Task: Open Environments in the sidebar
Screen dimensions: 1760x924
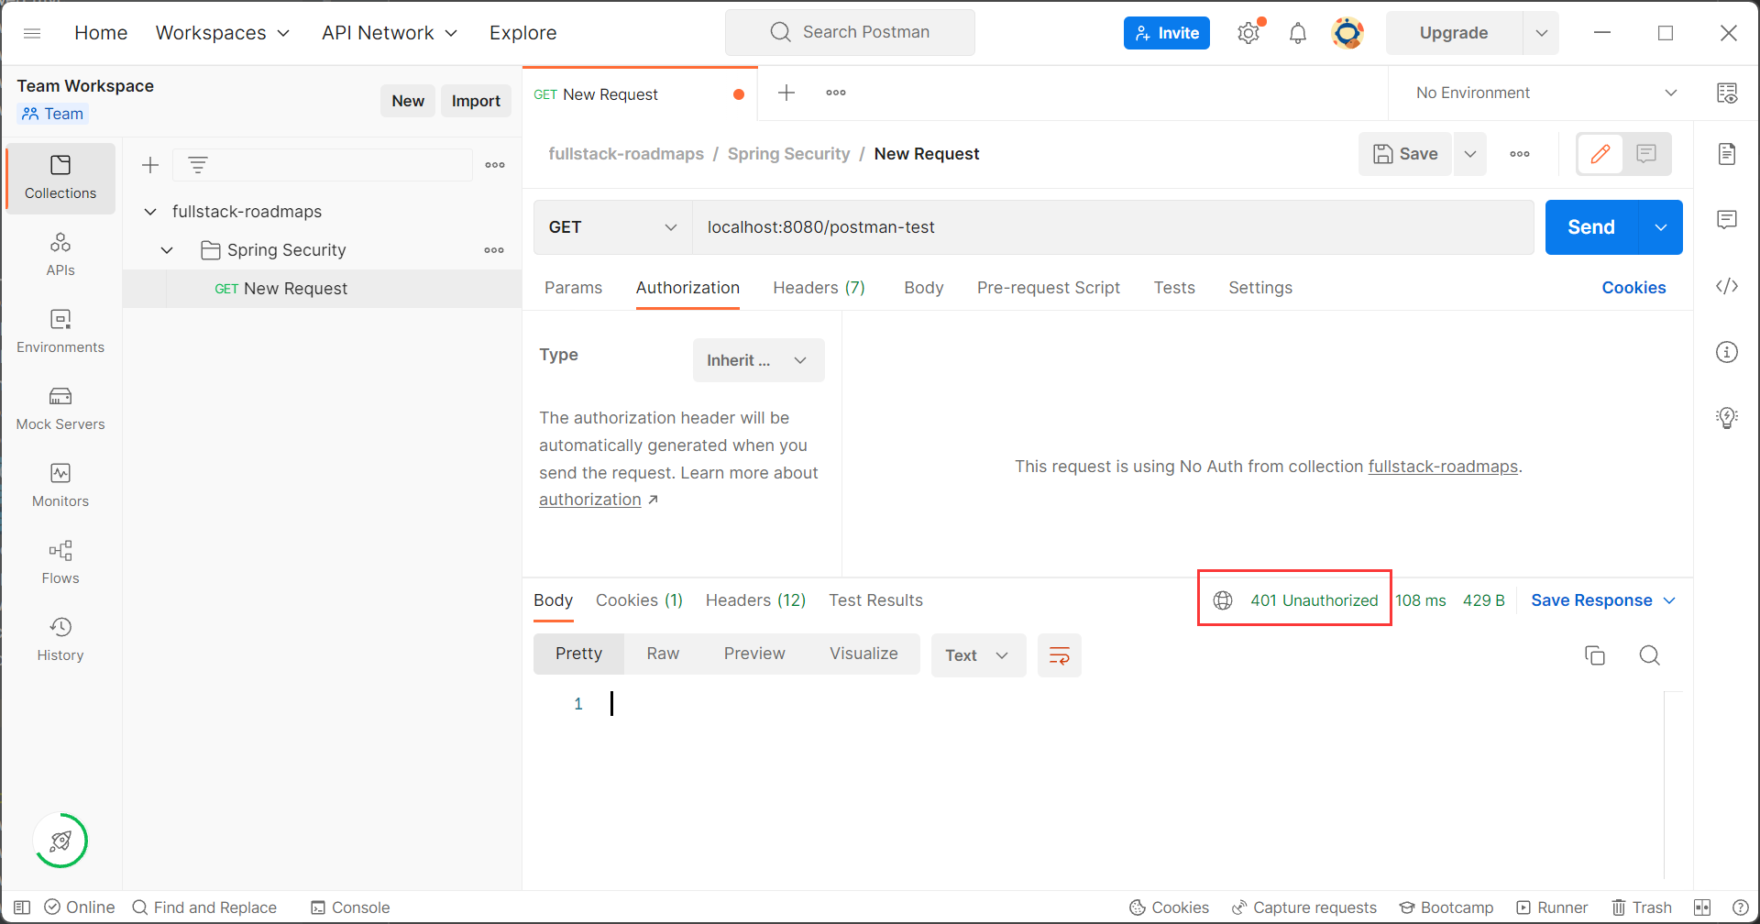Action: (60, 331)
